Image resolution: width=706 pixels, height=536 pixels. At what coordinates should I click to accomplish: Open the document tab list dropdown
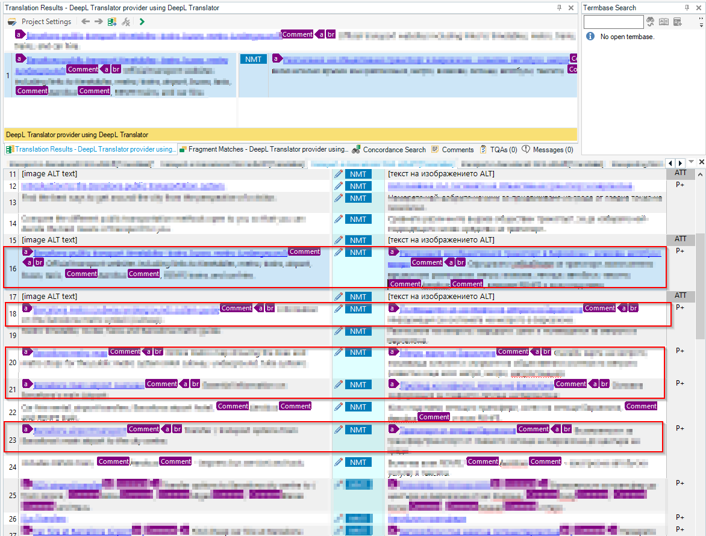[691, 162]
